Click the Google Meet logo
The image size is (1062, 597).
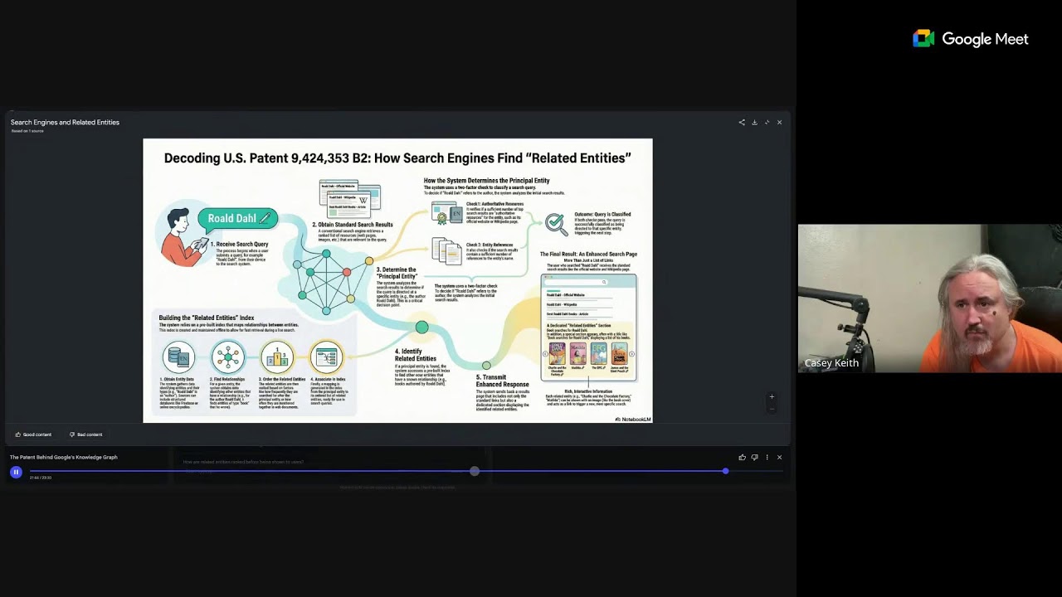click(970, 39)
